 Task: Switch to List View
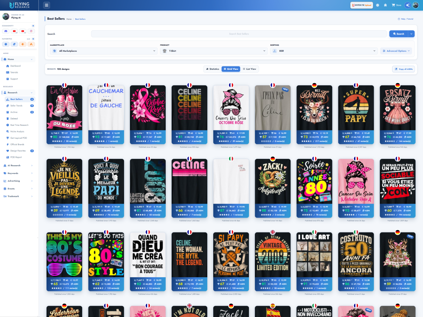pyautogui.click(x=250, y=69)
